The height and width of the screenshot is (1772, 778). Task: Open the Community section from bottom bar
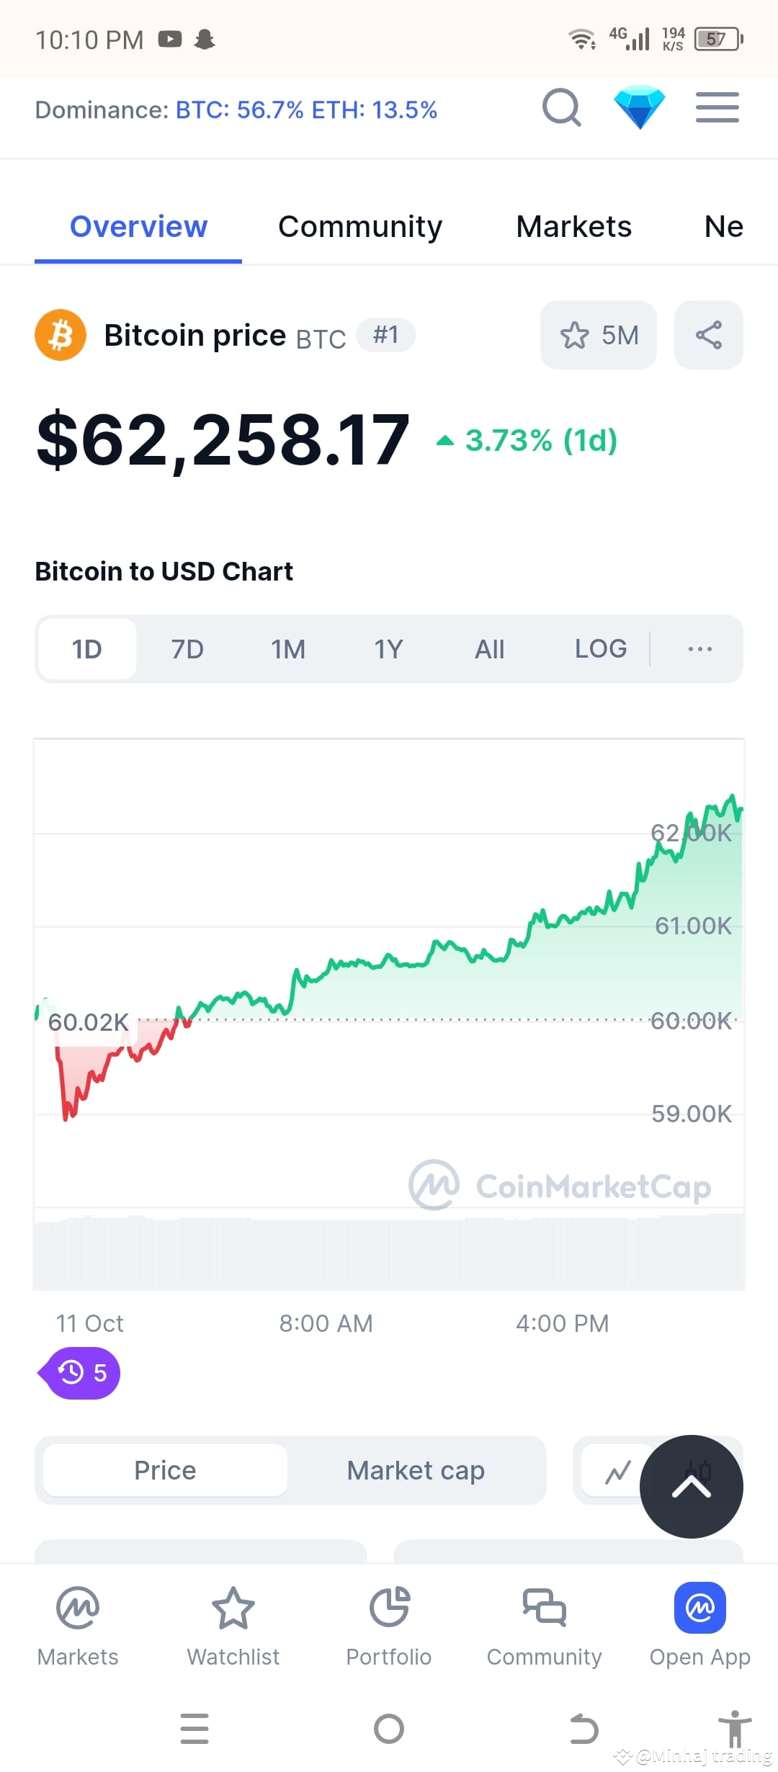(x=544, y=1624)
